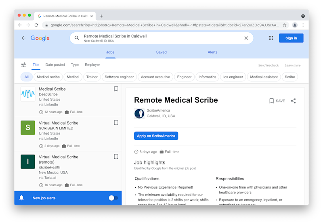Click the ScribeAmerica employer name
Viewport: 323px width, 224px height.
158,110
